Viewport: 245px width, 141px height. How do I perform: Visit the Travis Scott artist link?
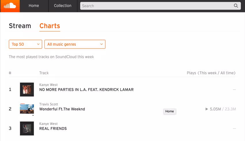pos(49,104)
